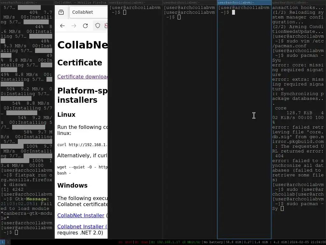Open the tracking protection shield icon
This screenshot has width=326, height=245.
(98, 26)
